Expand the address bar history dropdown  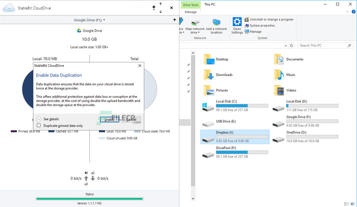click(x=286, y=46)
